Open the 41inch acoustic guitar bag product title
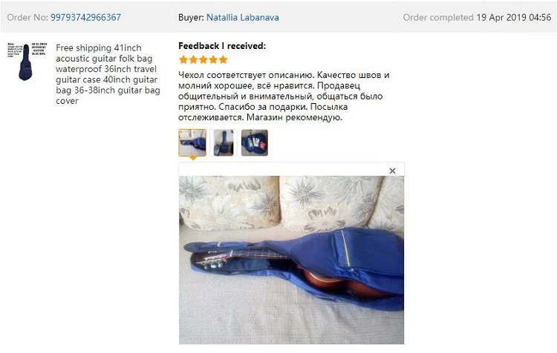This screenshot has width=557, height=353. (108, 74)
